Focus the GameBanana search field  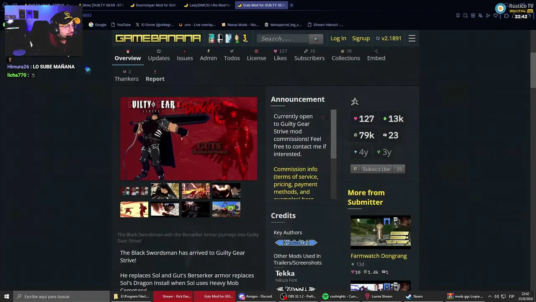pos(283,39)
